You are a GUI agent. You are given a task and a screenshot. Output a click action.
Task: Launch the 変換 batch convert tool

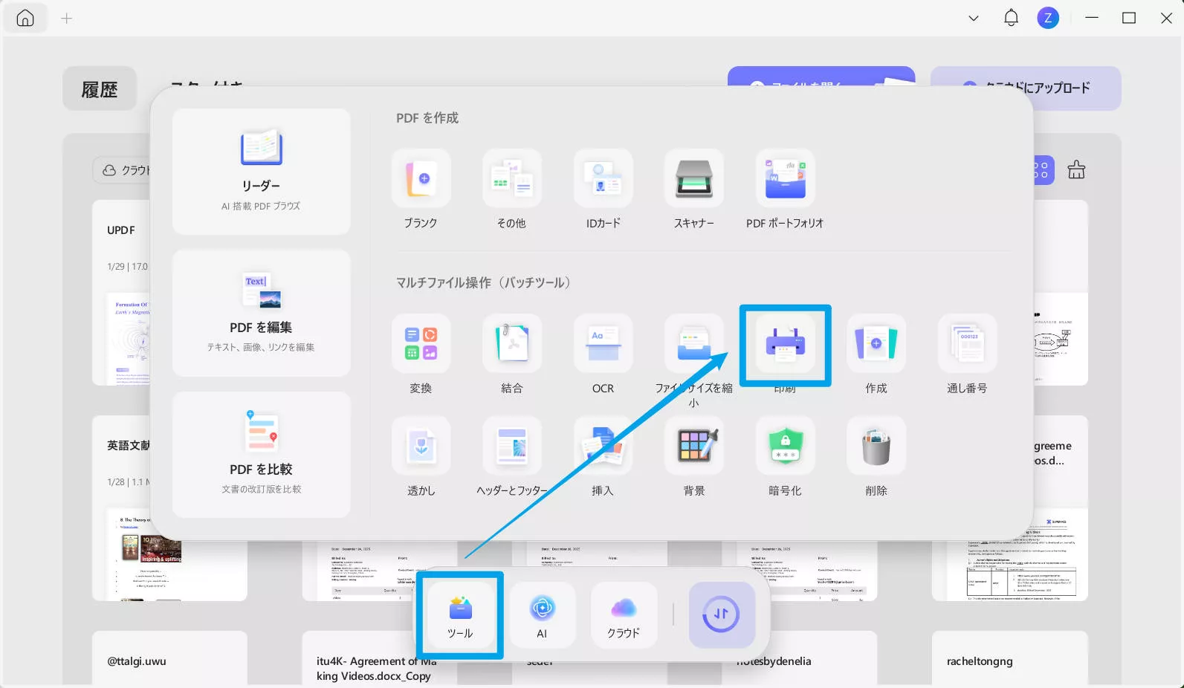421,343
